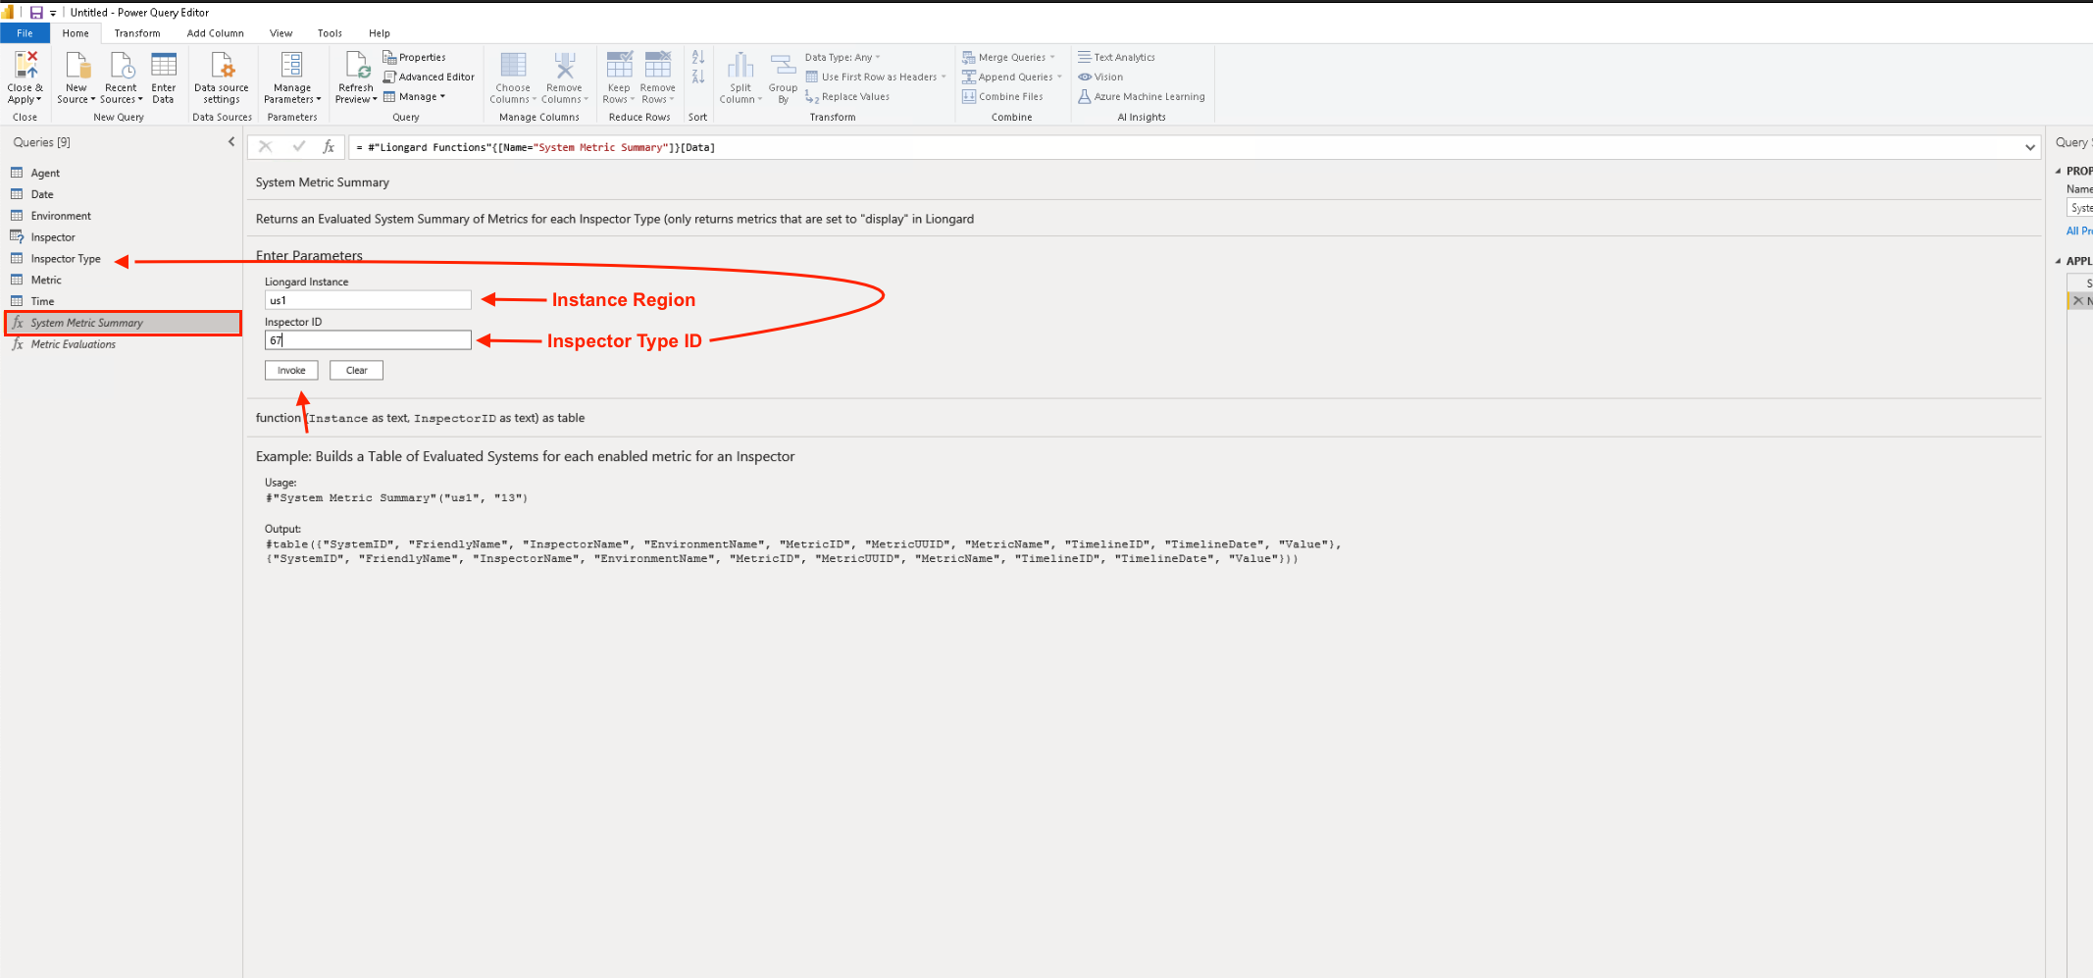Select the System Metric Summary function
The image size is (2093, 978).
123,323
